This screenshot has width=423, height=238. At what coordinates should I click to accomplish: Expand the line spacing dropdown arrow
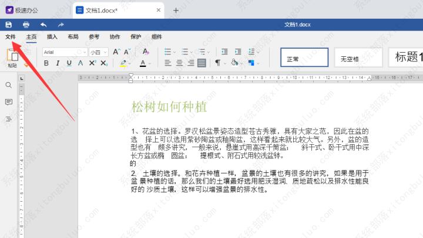click(258, 52)
